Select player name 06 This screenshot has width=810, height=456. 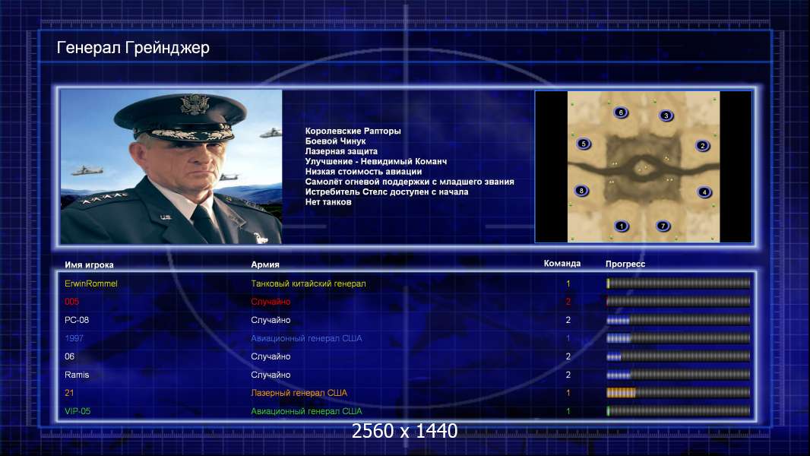69,356
